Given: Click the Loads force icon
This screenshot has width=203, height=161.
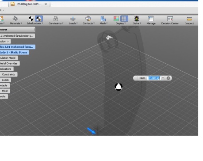Looking at the screenshot, I should click(73, 19).
